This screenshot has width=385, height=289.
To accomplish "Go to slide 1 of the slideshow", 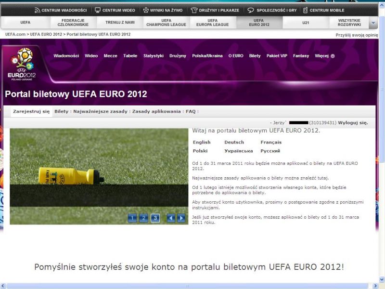I will (132, 218).
